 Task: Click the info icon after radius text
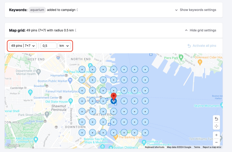coord(76,30)
